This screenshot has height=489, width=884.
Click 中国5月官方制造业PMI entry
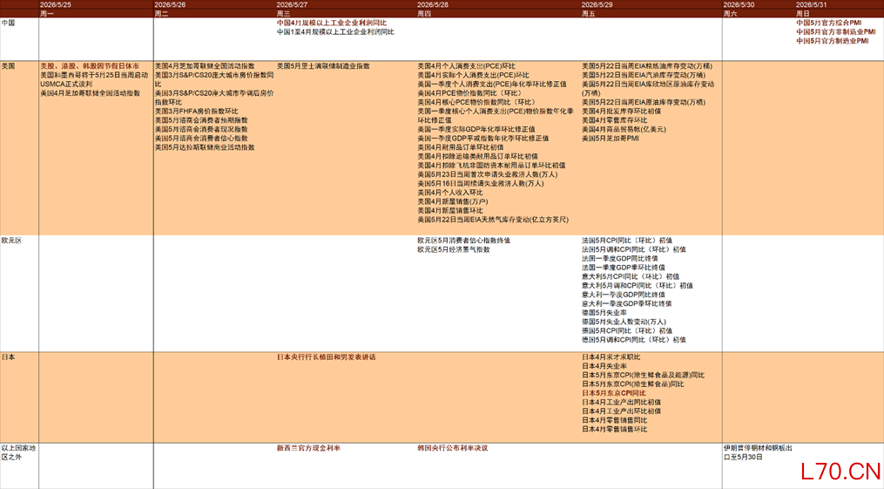(x=832, y=41)
